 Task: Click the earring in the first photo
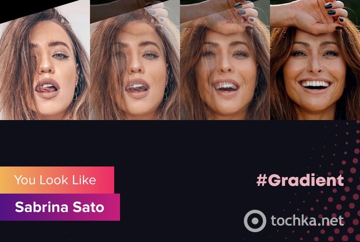click(75, 92)
